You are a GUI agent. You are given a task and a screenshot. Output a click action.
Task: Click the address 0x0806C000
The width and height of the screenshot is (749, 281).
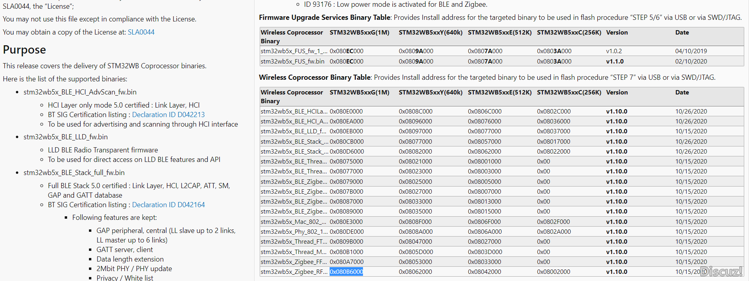tap(485, 112)
